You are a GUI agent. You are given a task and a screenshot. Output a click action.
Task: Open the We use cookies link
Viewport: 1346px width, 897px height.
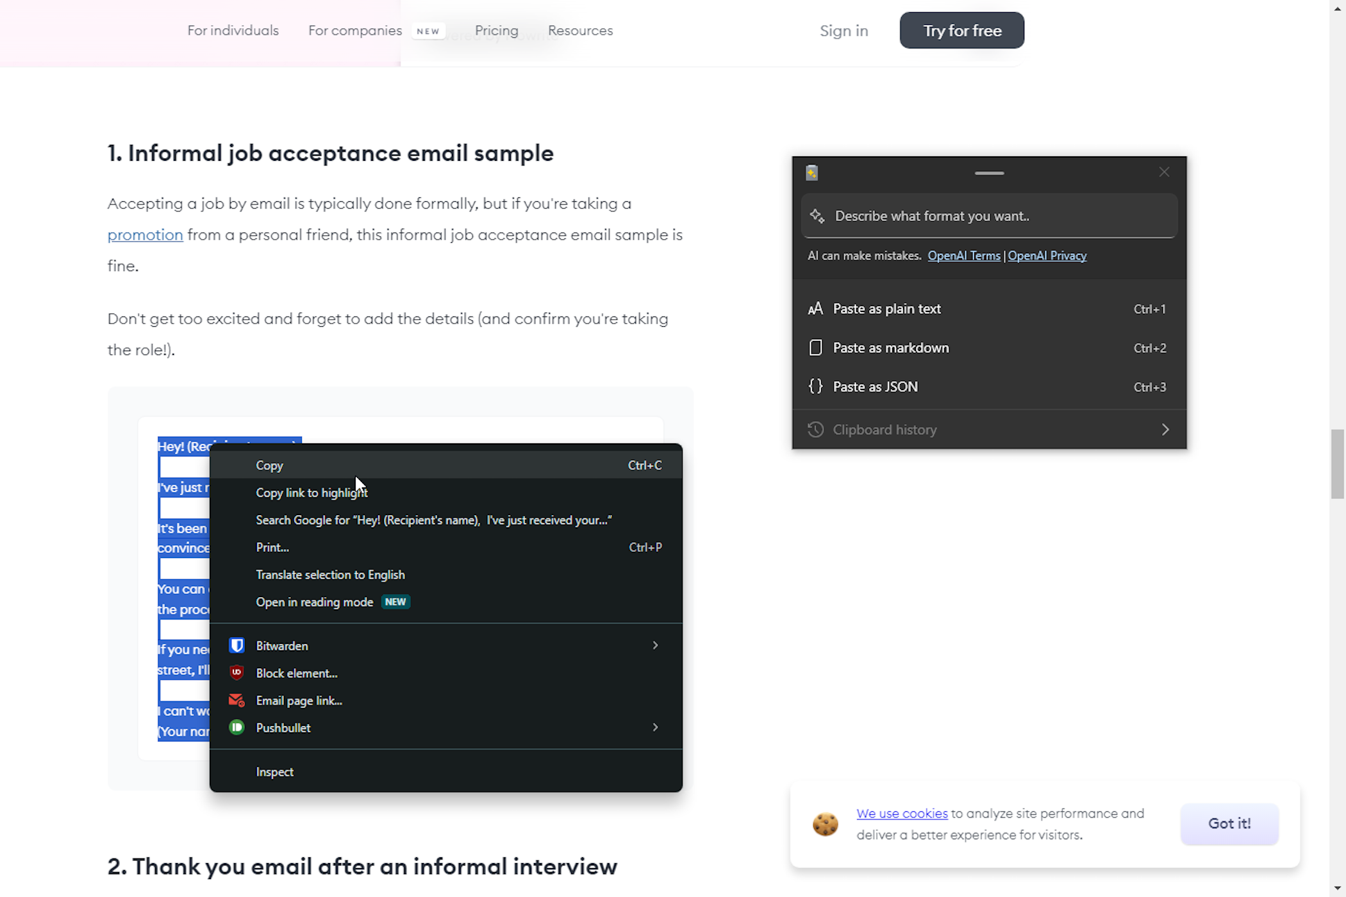point(902,814)
